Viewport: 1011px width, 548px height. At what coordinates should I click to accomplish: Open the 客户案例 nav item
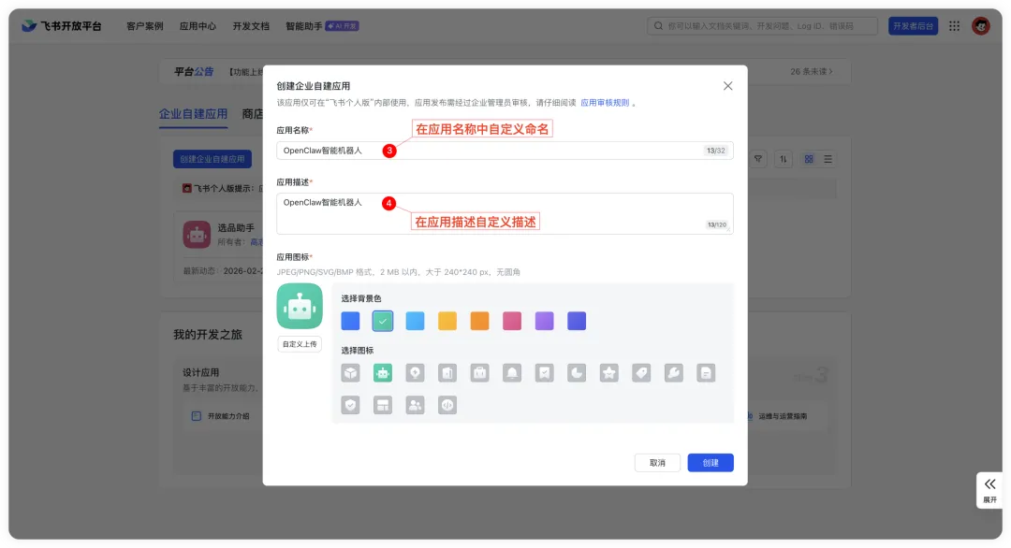point(144,26)
